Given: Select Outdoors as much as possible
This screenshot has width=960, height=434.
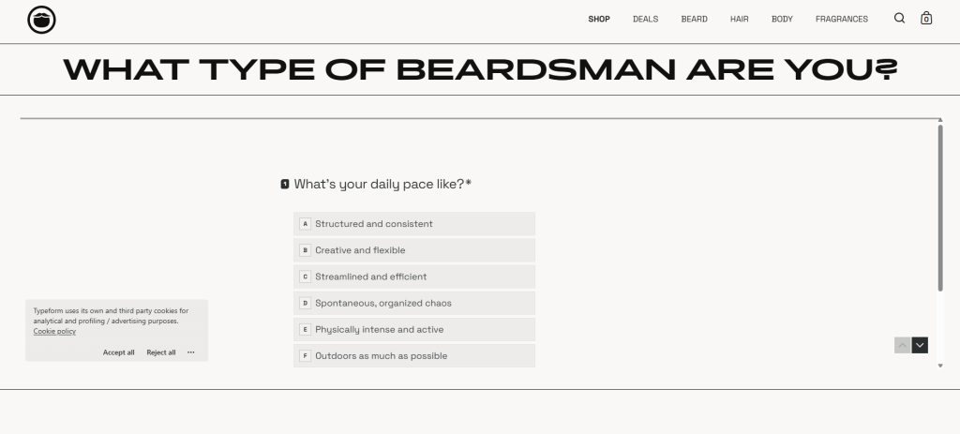Looking at the screenshot, I should pos(414,355).
